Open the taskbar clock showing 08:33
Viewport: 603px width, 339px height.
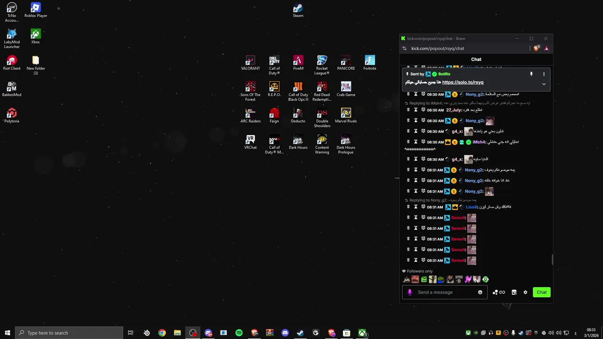tap(591, 332)
